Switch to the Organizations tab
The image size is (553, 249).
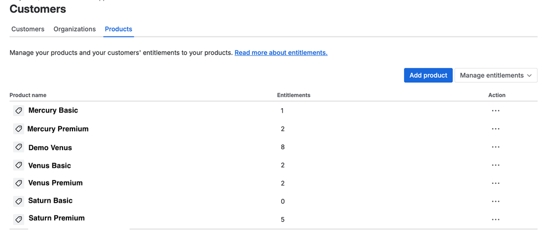pos(74,29)
